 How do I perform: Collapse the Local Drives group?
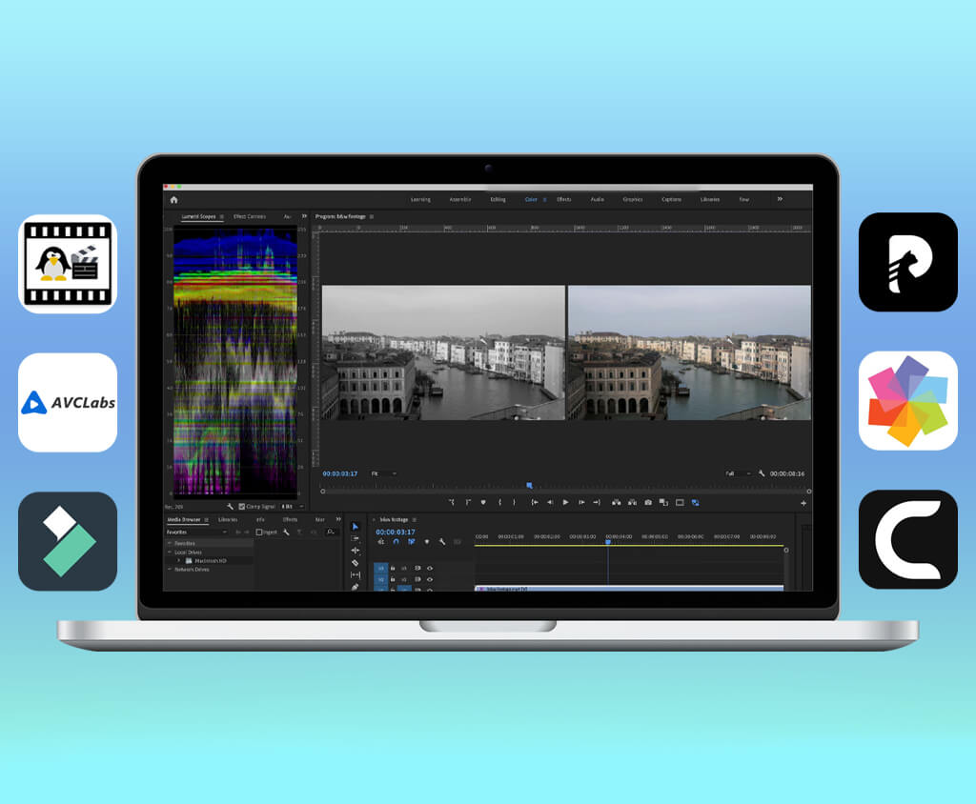170,552
